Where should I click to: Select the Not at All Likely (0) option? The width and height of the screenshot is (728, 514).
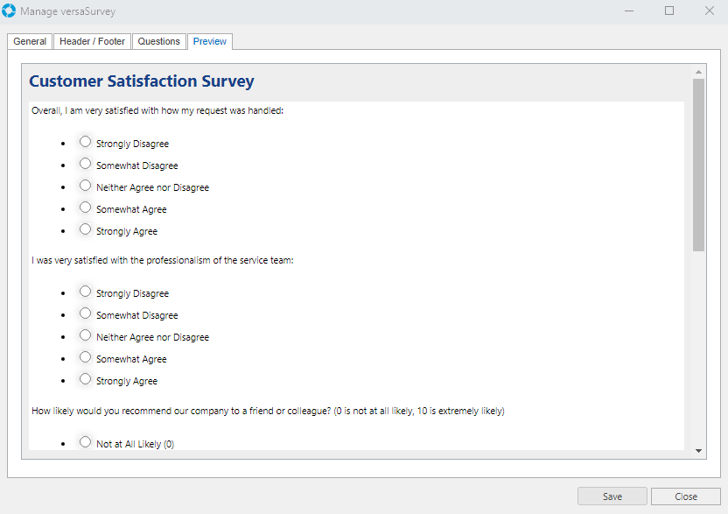click(x=85, y=442)
